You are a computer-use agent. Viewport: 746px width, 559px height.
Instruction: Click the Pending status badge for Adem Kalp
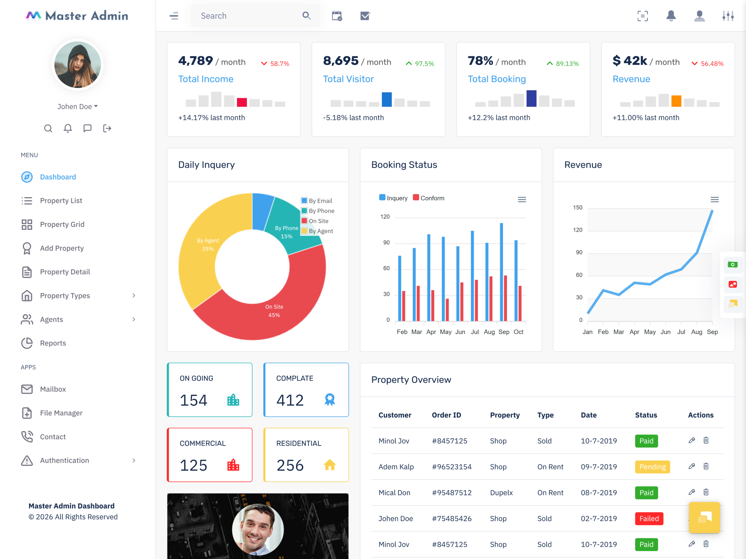pyautogui.click(x=652, y=467)
